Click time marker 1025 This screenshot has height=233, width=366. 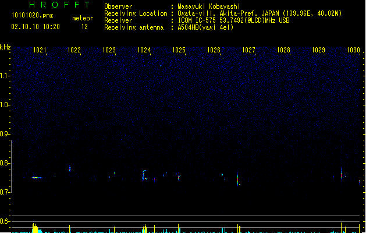179,50
